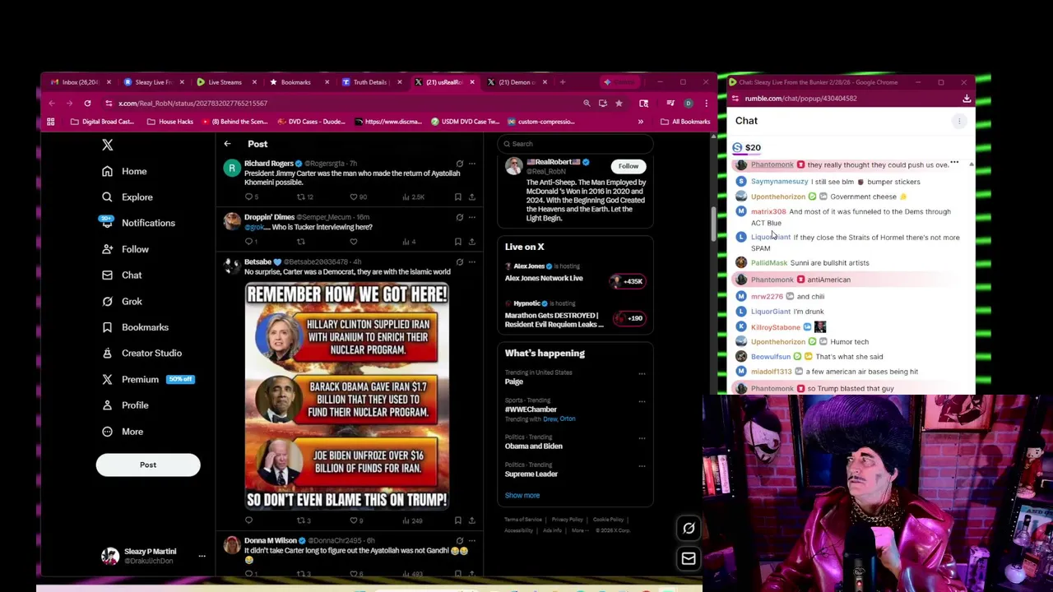Open Notifications in X sidebar
1053x592 pixels.
[138, 223]
